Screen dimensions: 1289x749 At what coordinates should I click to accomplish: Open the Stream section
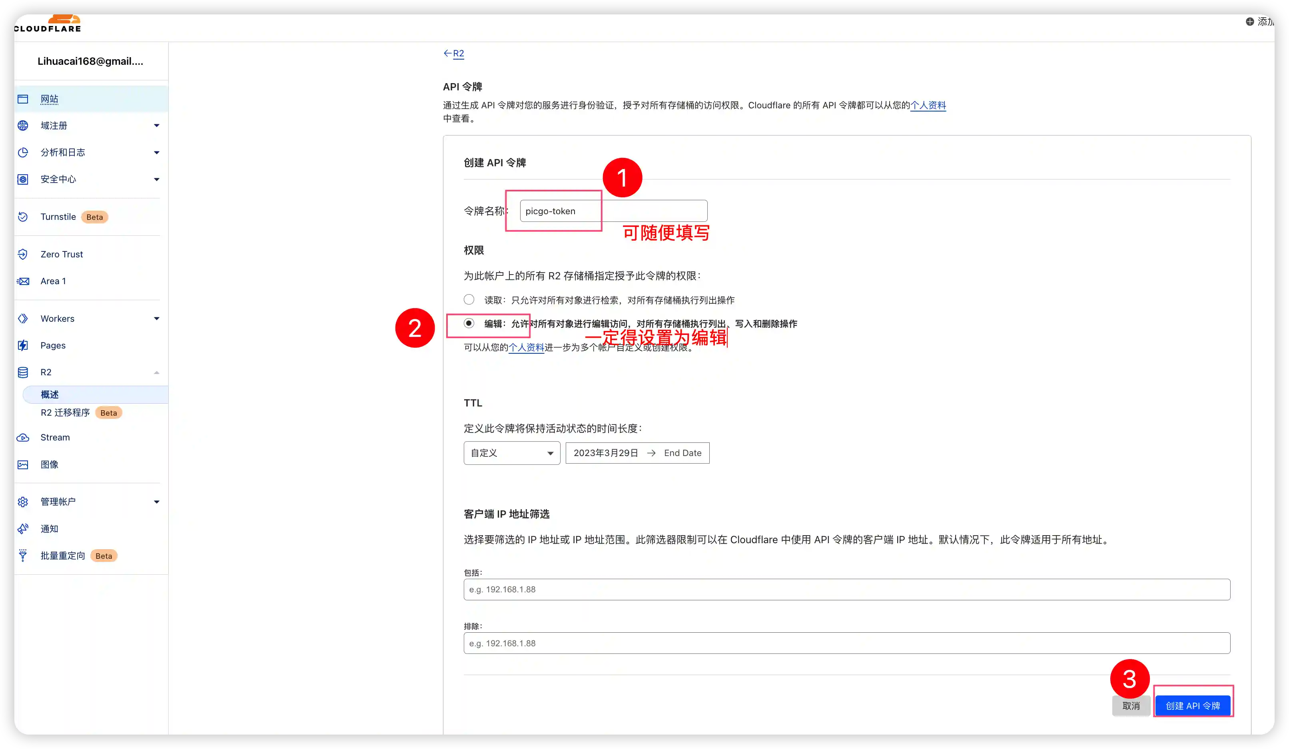point(55,438)
